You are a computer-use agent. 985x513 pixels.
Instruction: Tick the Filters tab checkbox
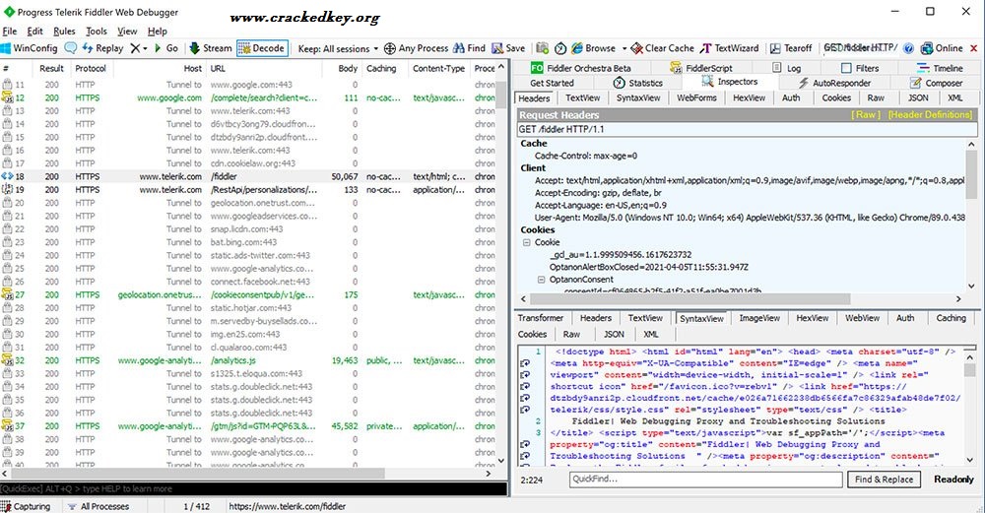[846, 68]
